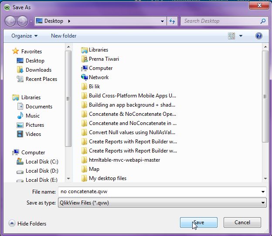
Task: Click the Forward navigation arrow button
Action: coord(22,21)
